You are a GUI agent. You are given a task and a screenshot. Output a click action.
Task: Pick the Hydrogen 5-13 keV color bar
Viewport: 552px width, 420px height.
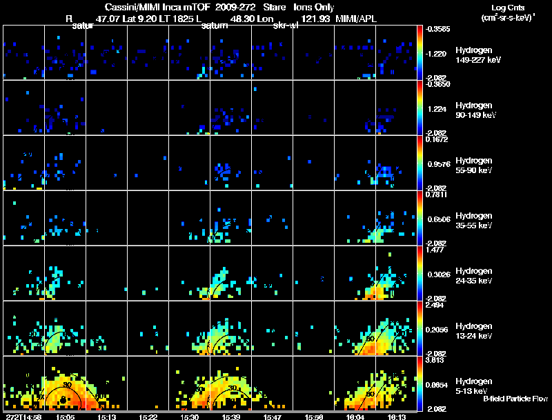tap(420, 383)
